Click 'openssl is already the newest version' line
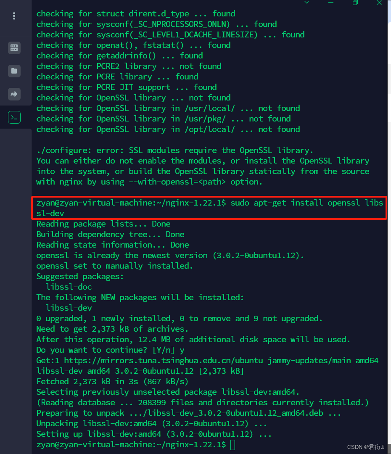Screen dimensions: 391x454 click(x=170, y=256)
